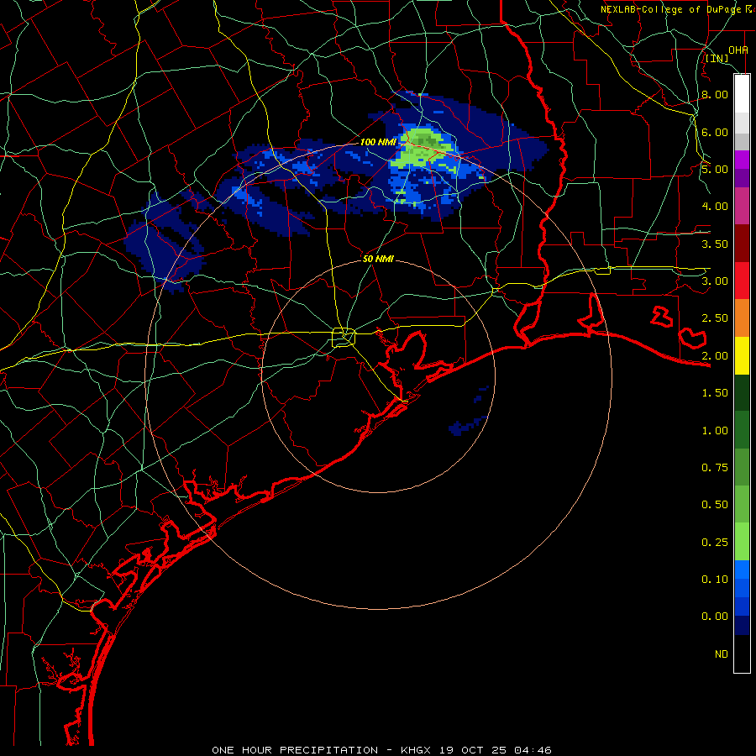Click the 2.50 legend value
The height and width of the screenshot is (756, 756).
coord(715,318)
